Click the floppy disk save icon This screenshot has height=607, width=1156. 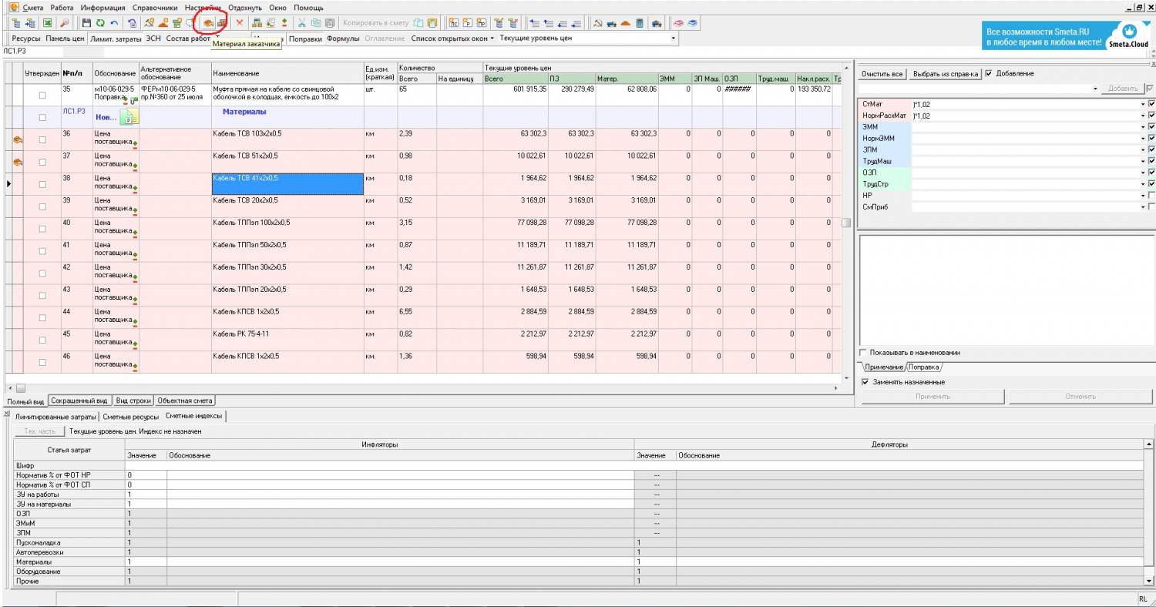click(x=86, y=23)
